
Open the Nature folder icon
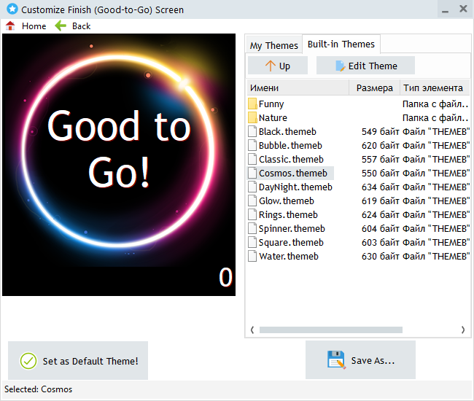tap(253, 118)
